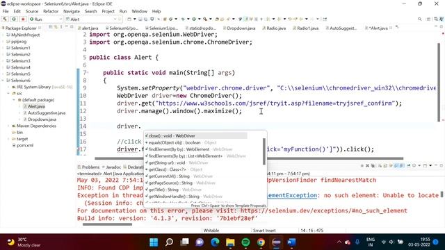
Task: Click the autocomplete popup vertical scrollbar
Action: pos(264,151)
